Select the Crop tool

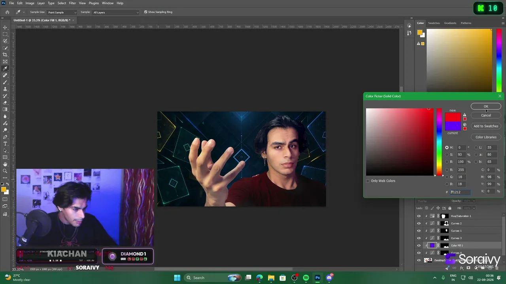[5, 55]
